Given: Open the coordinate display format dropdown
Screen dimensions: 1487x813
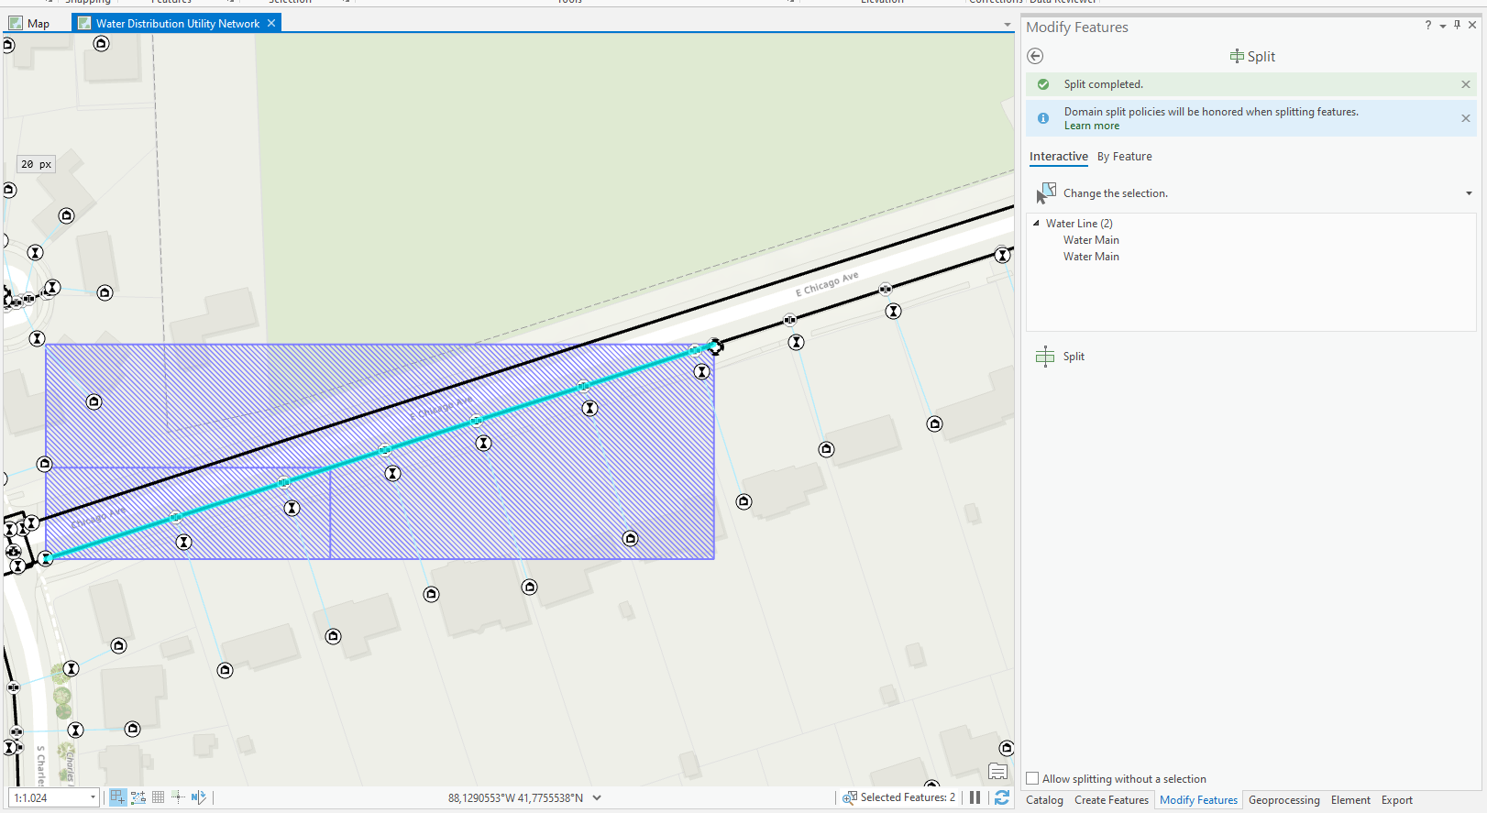Looking at the screenshot, I should click(x=597, y=797).
